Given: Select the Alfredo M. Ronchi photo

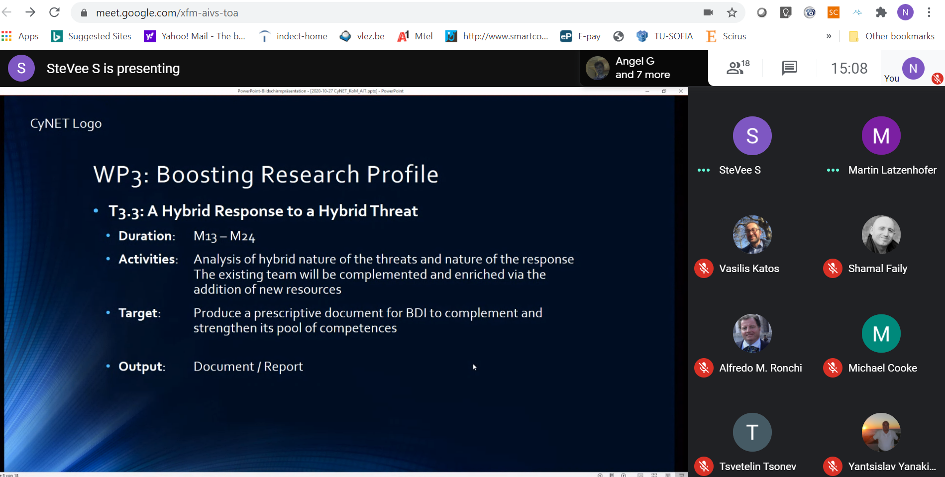Looking at the screenshot, I should 752,333.
